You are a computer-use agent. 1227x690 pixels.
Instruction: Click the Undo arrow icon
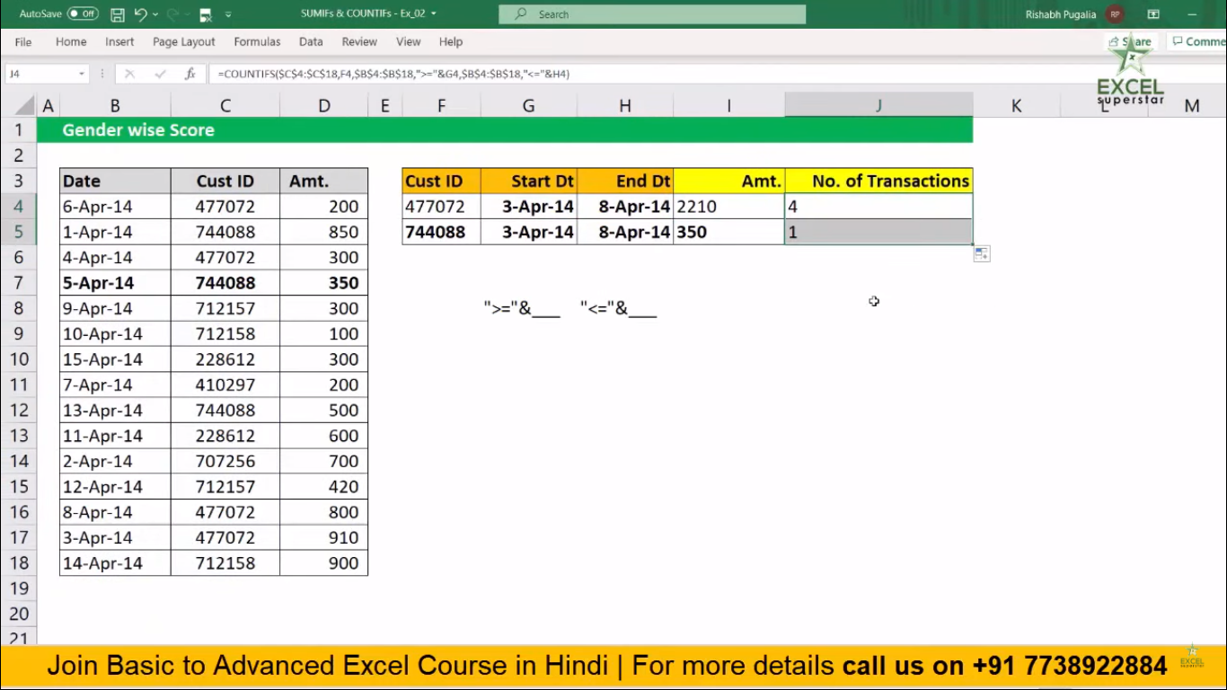click(x=140, y=14)
